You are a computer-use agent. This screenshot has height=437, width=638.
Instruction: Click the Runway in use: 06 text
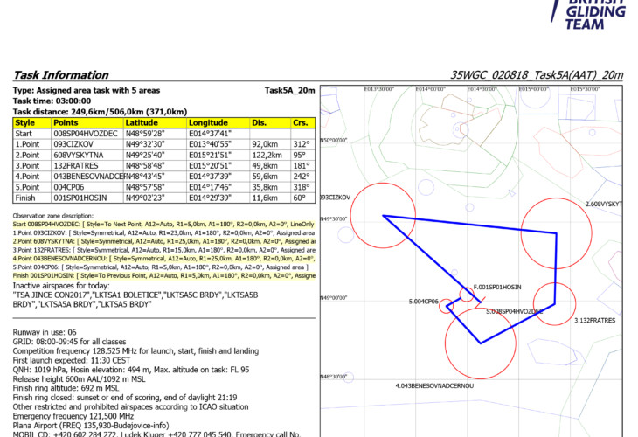point(47,334)
